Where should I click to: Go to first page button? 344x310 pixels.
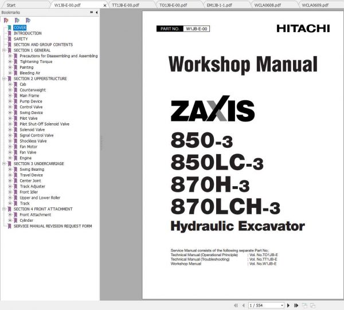click(x=236, y=305)
